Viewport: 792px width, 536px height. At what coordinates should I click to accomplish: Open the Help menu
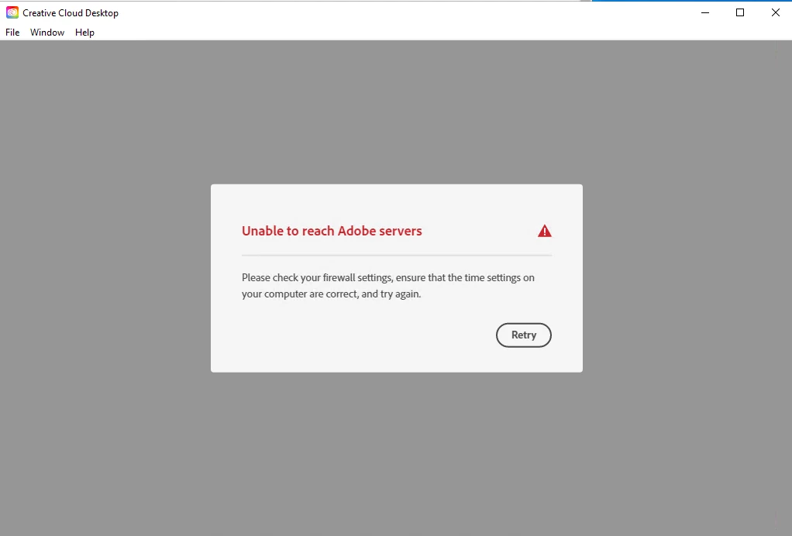click(85, 33)
